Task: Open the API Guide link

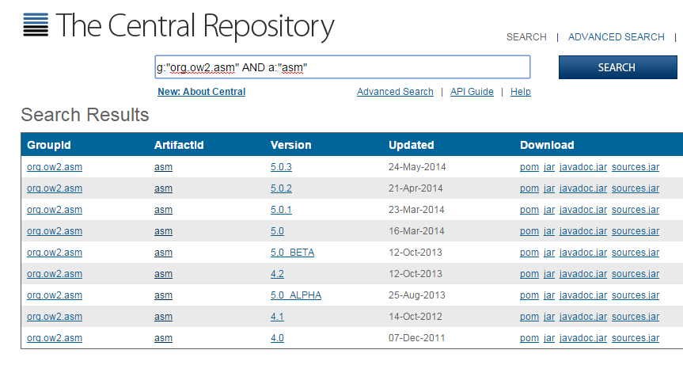Action: click(472, 92)
